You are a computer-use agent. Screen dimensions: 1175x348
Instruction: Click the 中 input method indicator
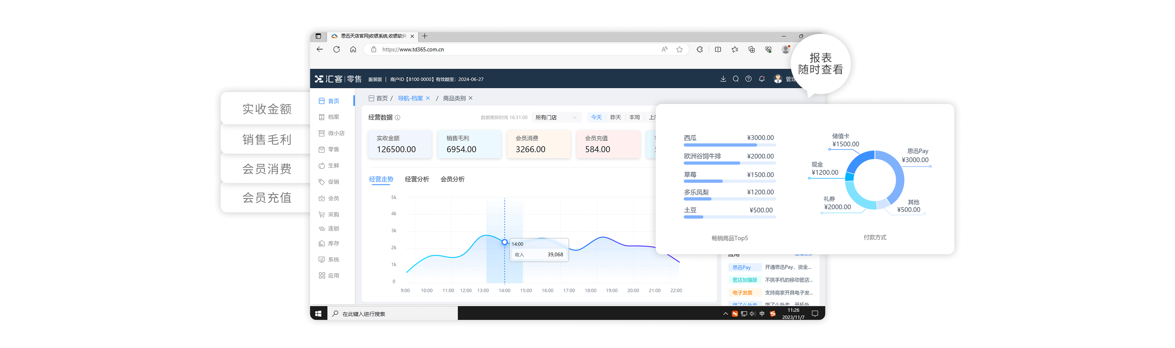point(762,313)
